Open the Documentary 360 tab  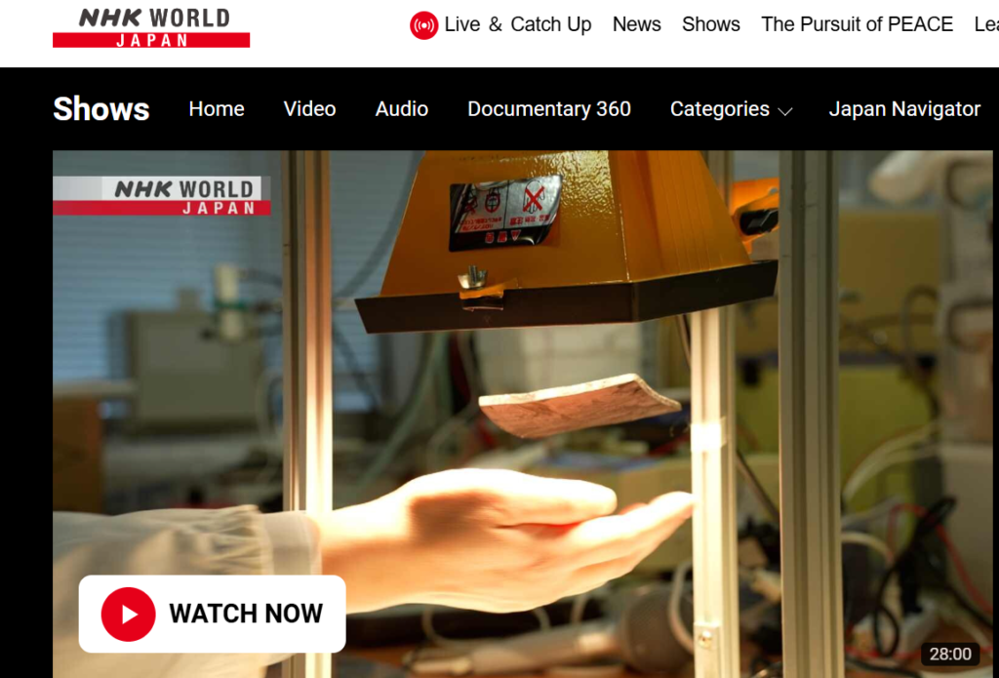click(x=548, y=109)
